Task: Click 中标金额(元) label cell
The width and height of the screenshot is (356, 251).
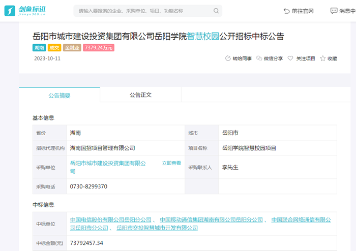Action: click(x=49, y=243)
